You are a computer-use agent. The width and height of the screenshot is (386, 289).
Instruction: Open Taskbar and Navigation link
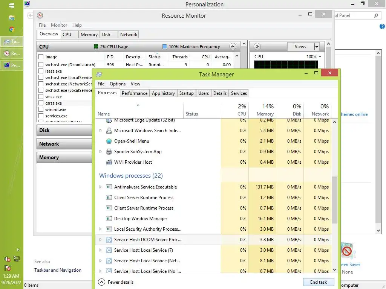click(x=58, y=270)
